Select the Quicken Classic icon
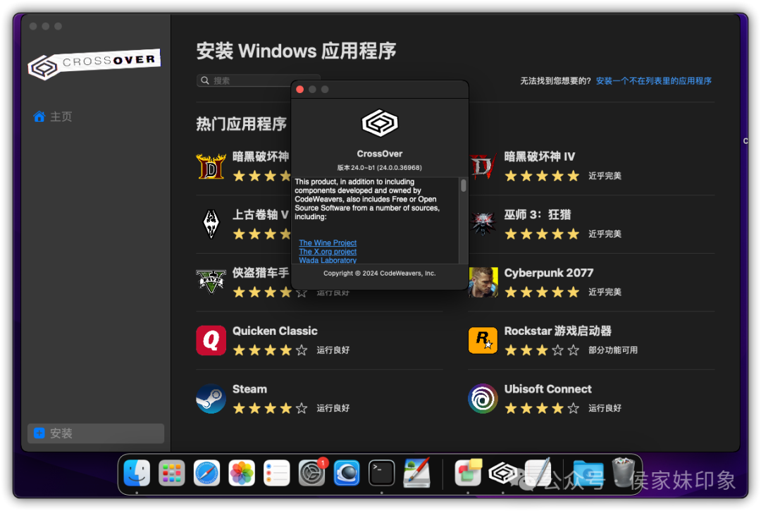761x511 pixels. (x=211, y=340)
